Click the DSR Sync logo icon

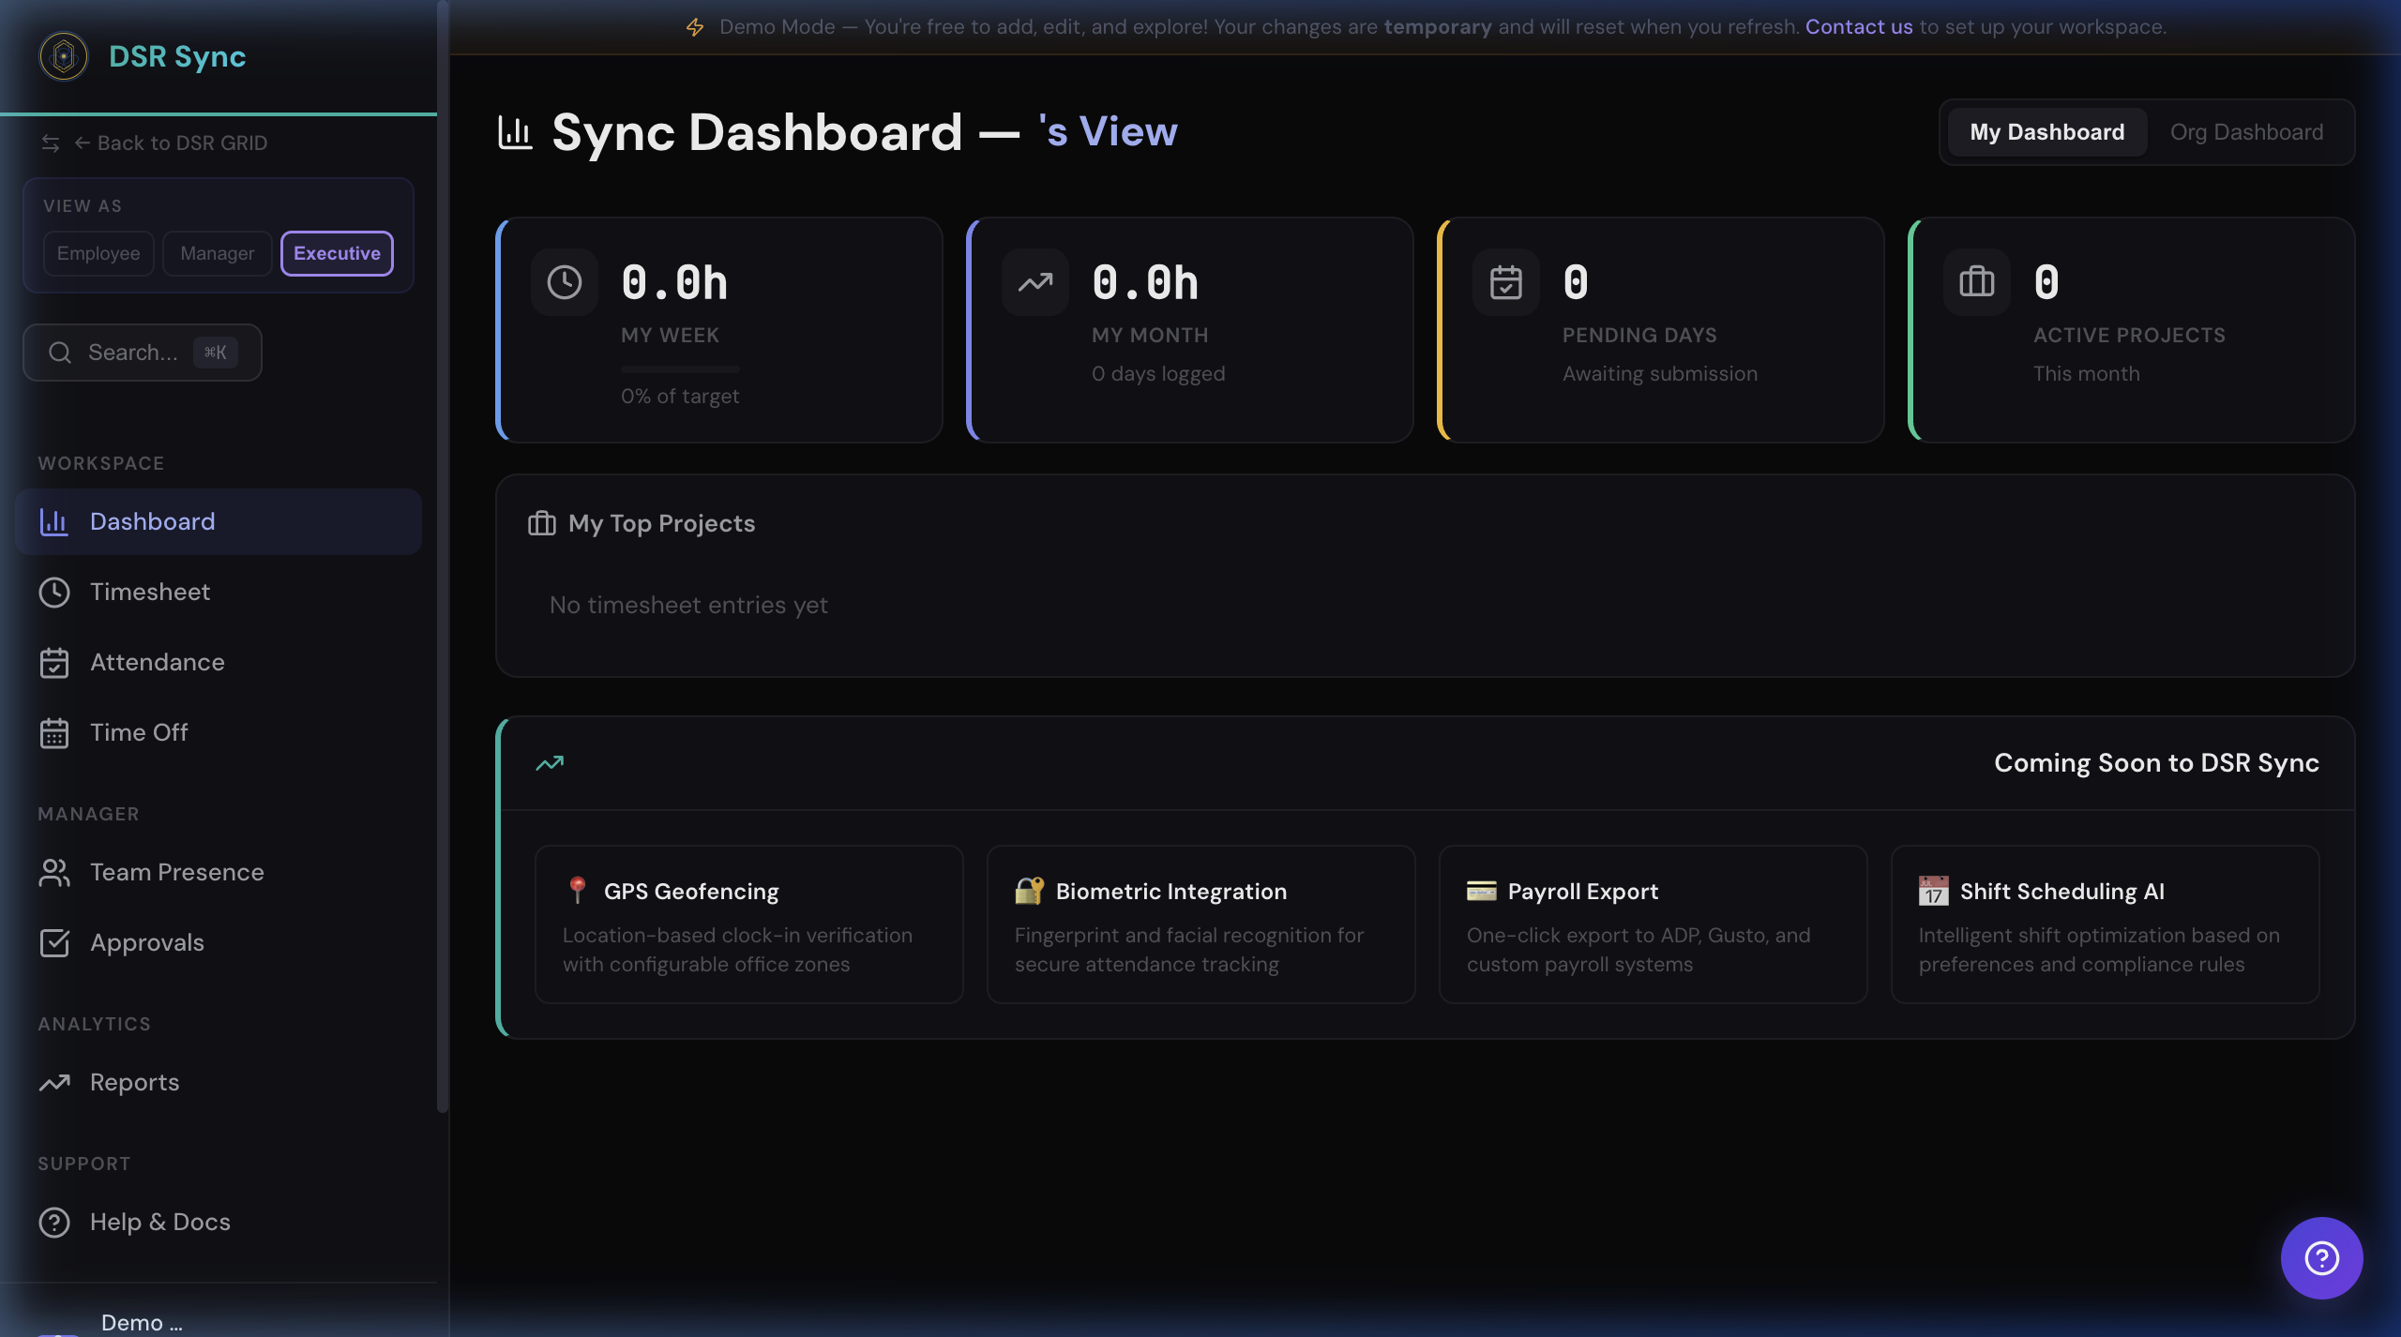tap(62, 56)
